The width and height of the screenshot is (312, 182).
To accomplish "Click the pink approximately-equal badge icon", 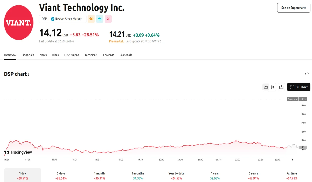I will pyautogui.click(x=108, y=19).
